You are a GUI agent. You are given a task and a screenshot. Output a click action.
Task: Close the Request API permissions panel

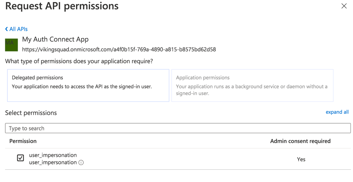point(344,6)
